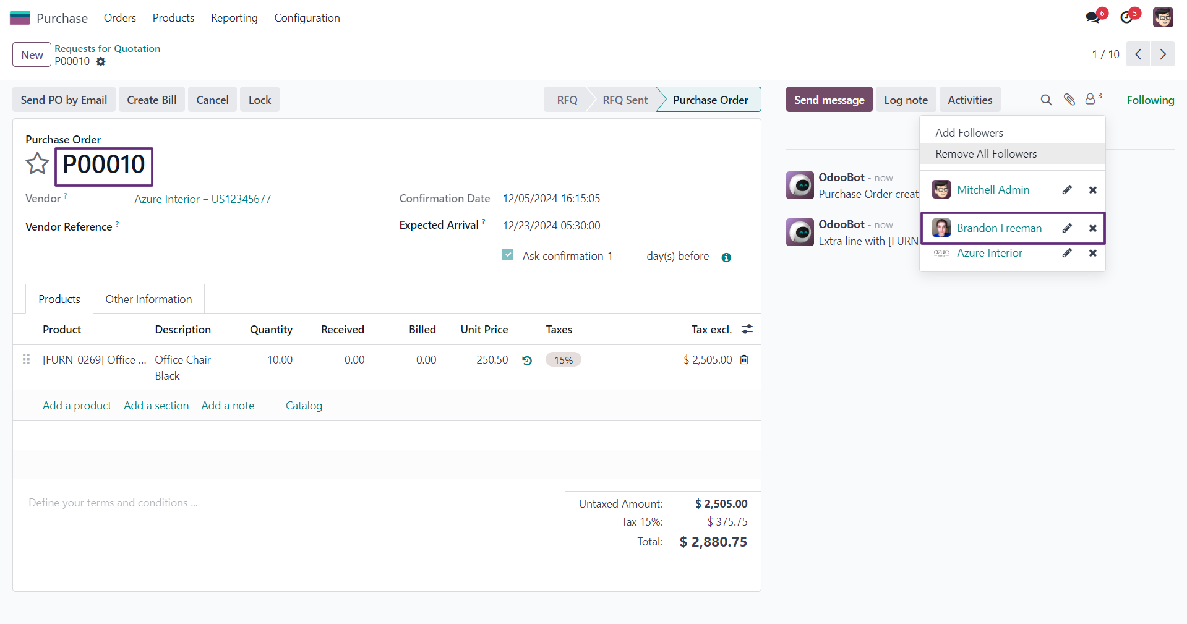Open Azure Interior follower profile

point(989,253)
